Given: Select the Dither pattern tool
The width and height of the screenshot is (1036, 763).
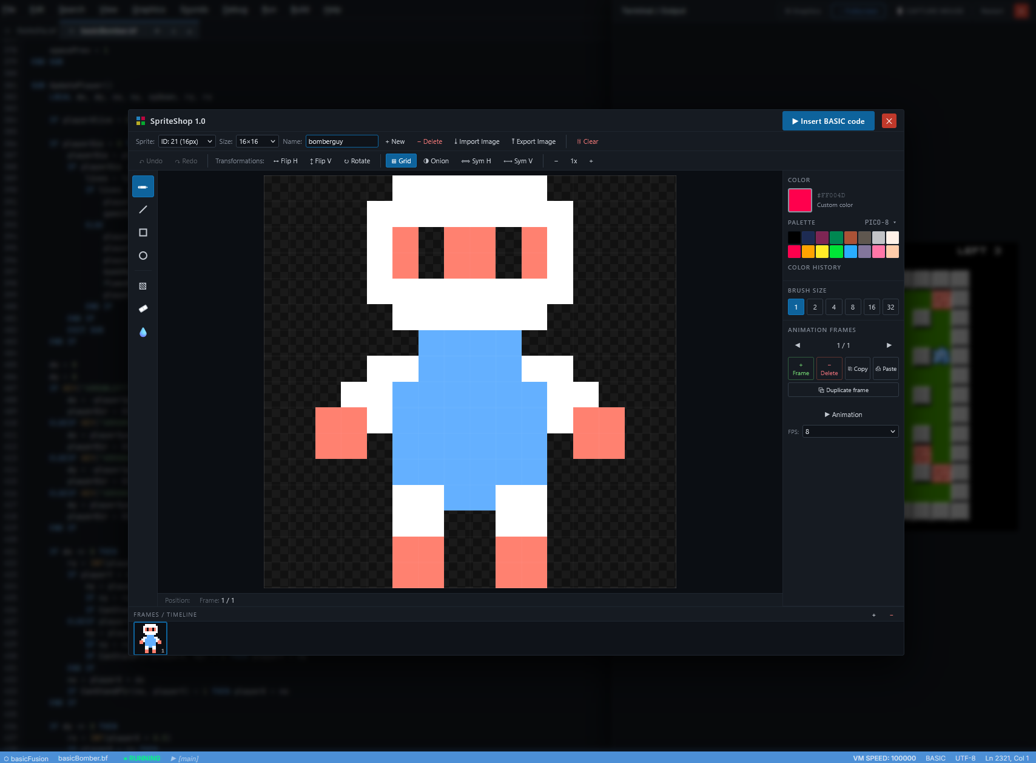Looking at the screenshot, I should tap(143, 286).
